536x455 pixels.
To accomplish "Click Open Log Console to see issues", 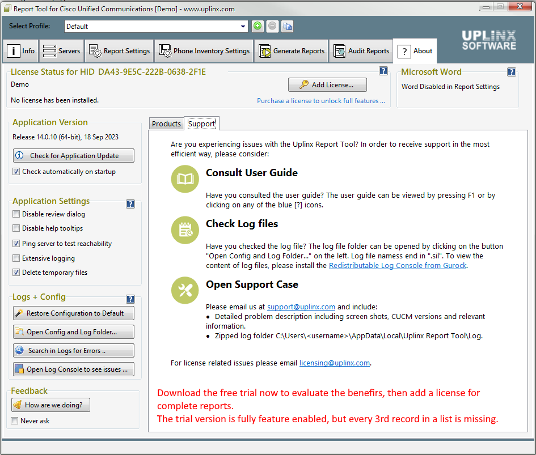I will pyautogui.click(x=74, y=369).
